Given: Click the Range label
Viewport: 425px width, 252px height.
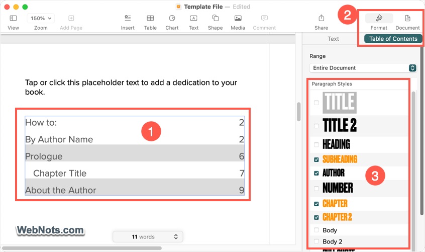Looking at the screenshot, I should (317, 56).
